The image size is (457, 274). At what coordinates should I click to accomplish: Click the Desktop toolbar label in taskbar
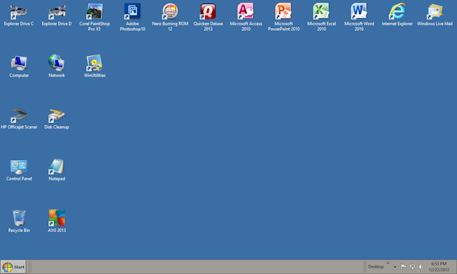pos(376,267)
